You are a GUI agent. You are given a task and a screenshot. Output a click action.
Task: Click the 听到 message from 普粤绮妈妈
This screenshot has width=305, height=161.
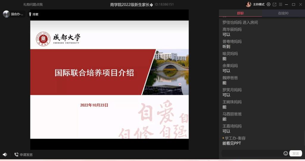[x=226, y=47]
